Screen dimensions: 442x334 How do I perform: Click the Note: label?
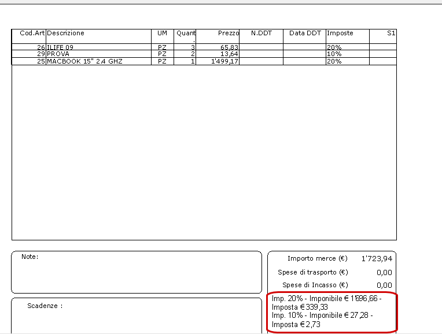pyautogui.click(x=30, y=257)
